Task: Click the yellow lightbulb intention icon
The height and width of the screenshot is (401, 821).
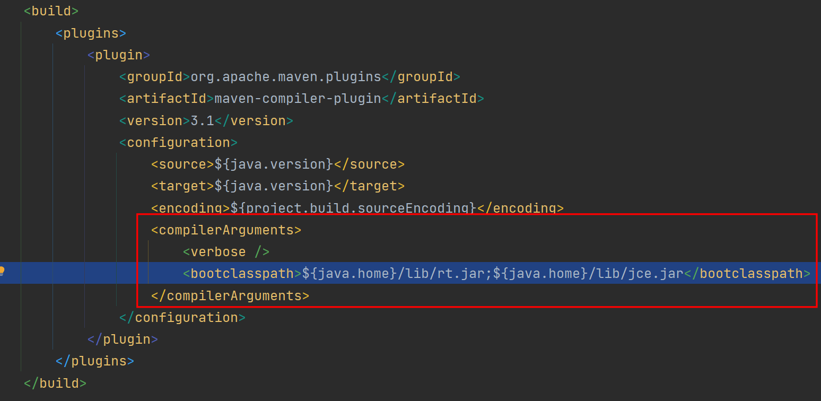Action: [2, 271]
